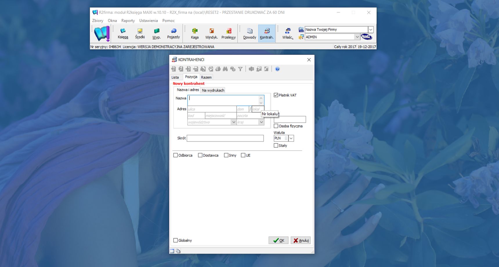Open the Kasa module
This screenshot has height=267, width=499.
(x=195, y=33)
